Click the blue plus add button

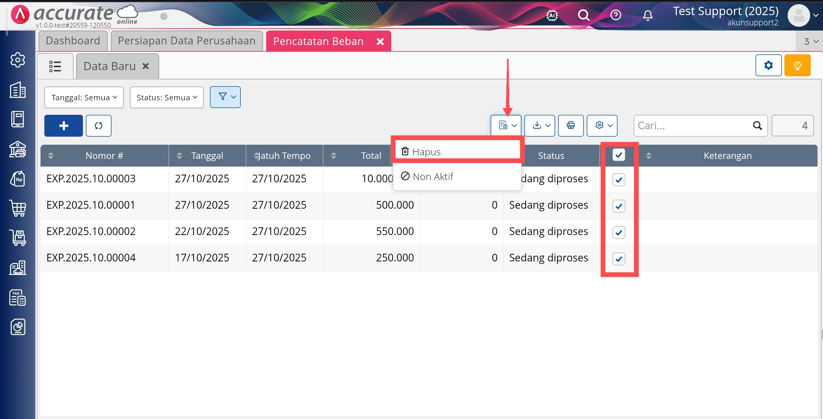(64, 126)
